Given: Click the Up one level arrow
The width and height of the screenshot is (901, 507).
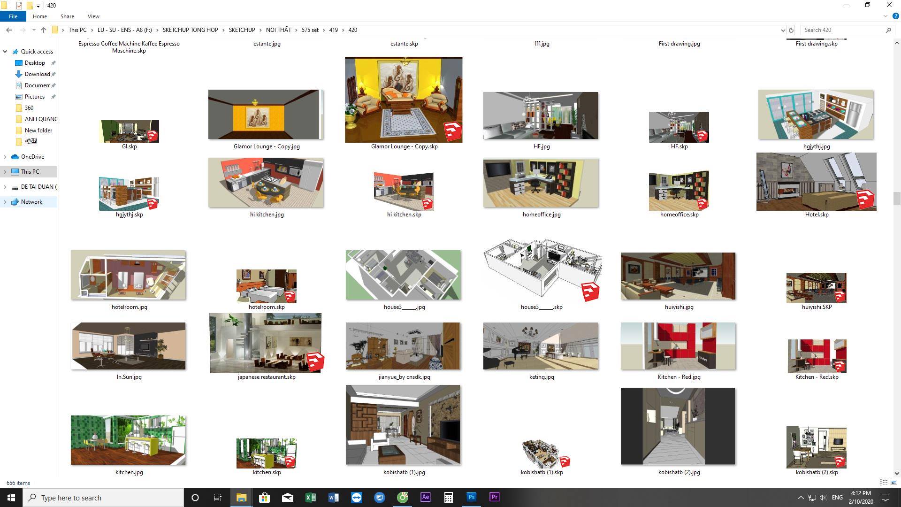Looking at the screenshot, I should point(44,30).
